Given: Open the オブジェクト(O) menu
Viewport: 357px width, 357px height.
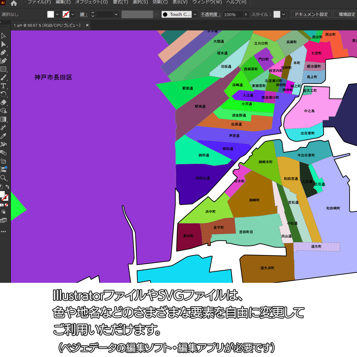Looking at the screenshot, I should pos(91,2).
